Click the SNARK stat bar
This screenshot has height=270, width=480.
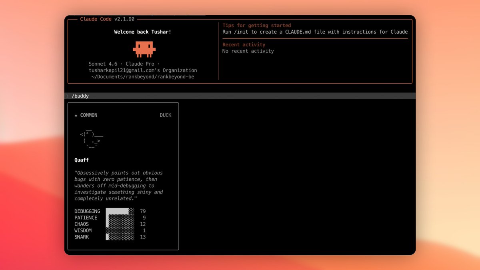[x=120, y=237]
